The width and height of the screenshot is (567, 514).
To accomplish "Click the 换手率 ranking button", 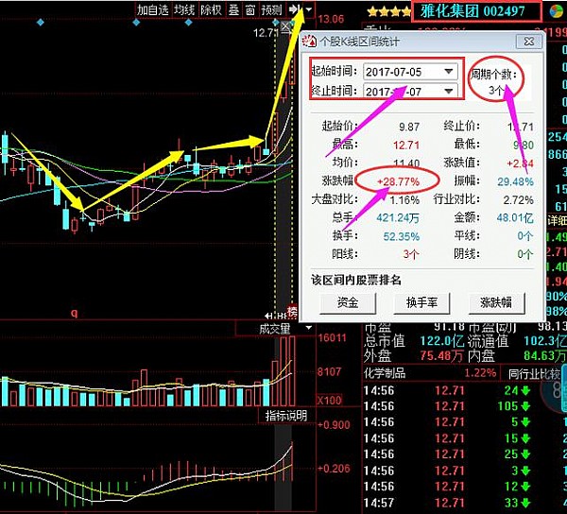I will pos(421,302).
